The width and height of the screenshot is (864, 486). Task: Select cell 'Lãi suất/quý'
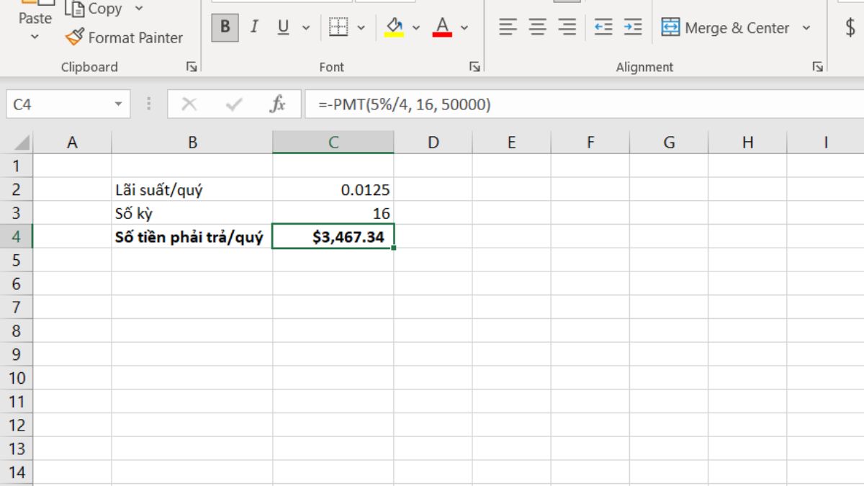[x=192, y=190]
